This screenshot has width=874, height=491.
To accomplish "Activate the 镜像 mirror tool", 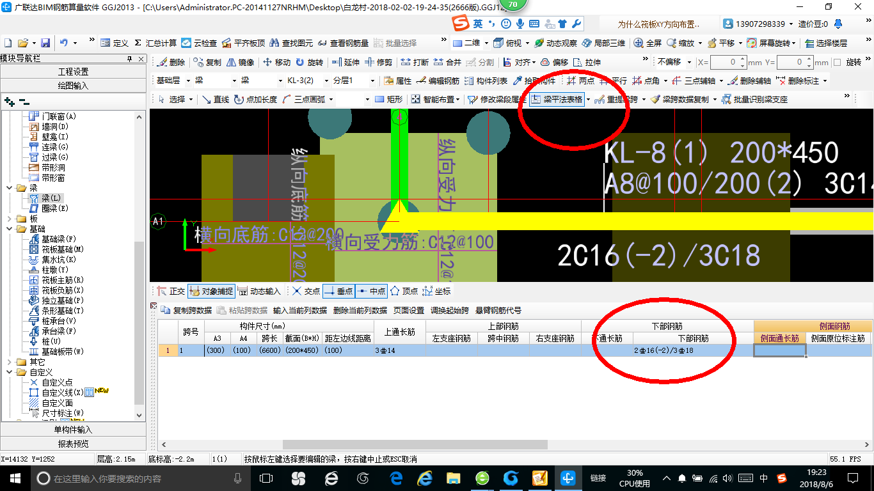I will [241, 62].
